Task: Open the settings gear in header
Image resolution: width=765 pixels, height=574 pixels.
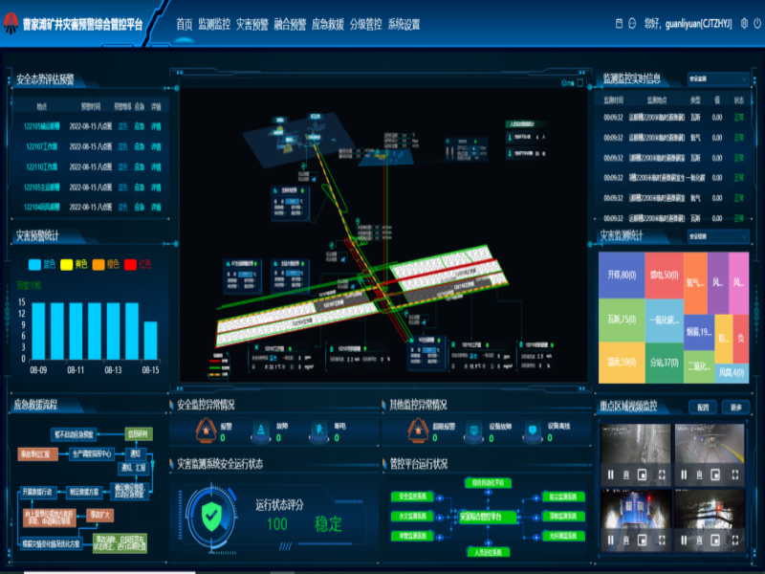Action: [742, 23]
